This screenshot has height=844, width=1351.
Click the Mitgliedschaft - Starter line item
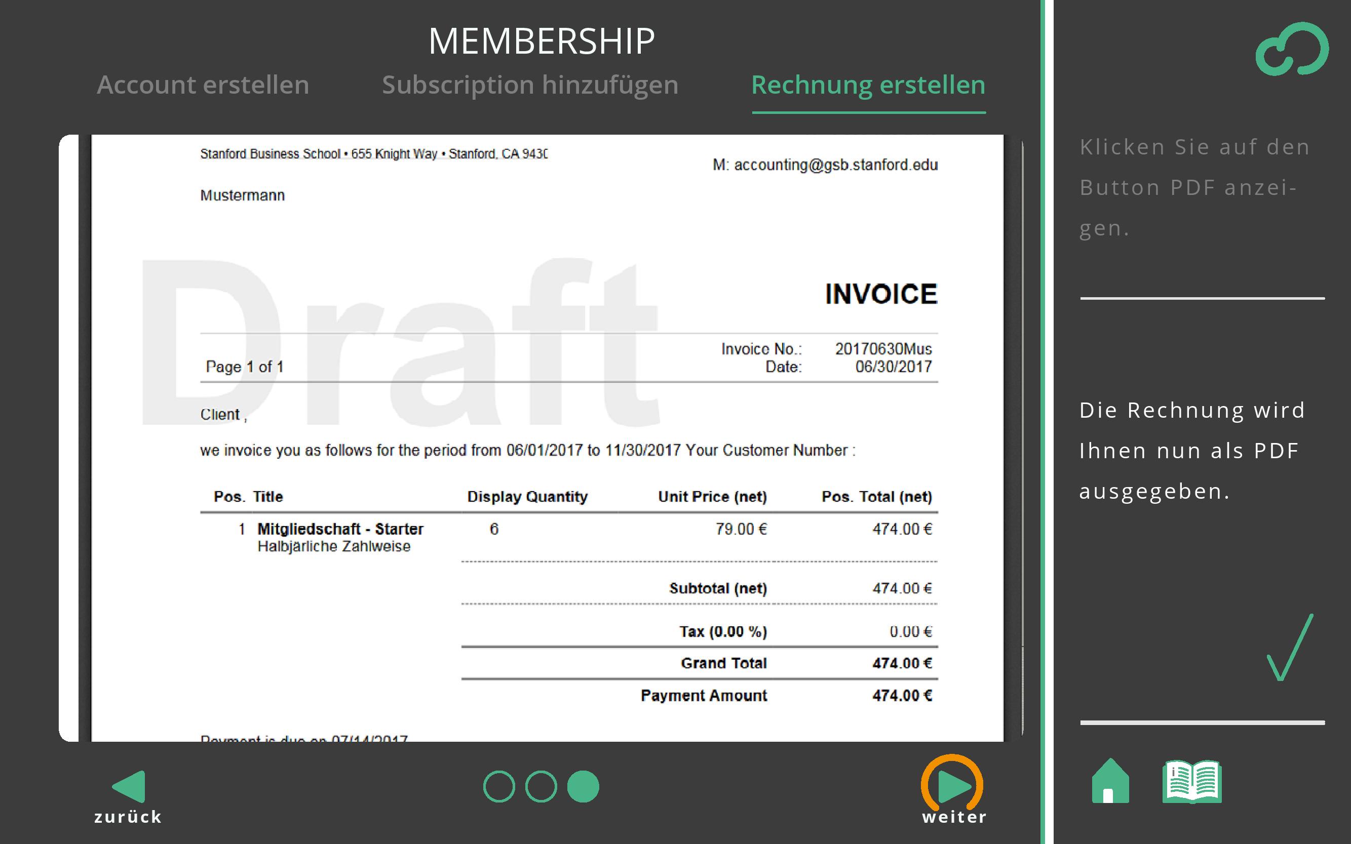point(340,529)
